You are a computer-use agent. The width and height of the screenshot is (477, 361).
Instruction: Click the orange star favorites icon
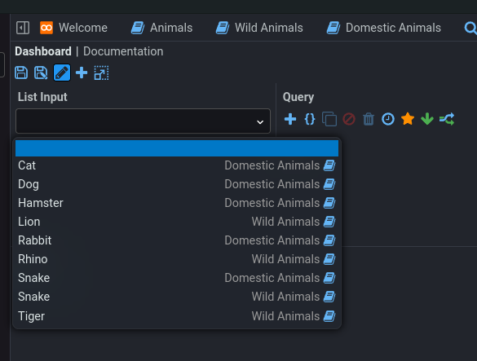(408, 119)
